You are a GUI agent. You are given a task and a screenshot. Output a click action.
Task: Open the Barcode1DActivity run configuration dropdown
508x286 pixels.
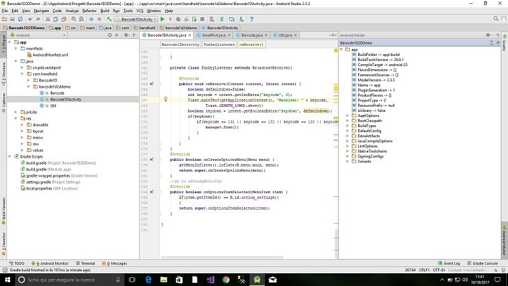136,19
